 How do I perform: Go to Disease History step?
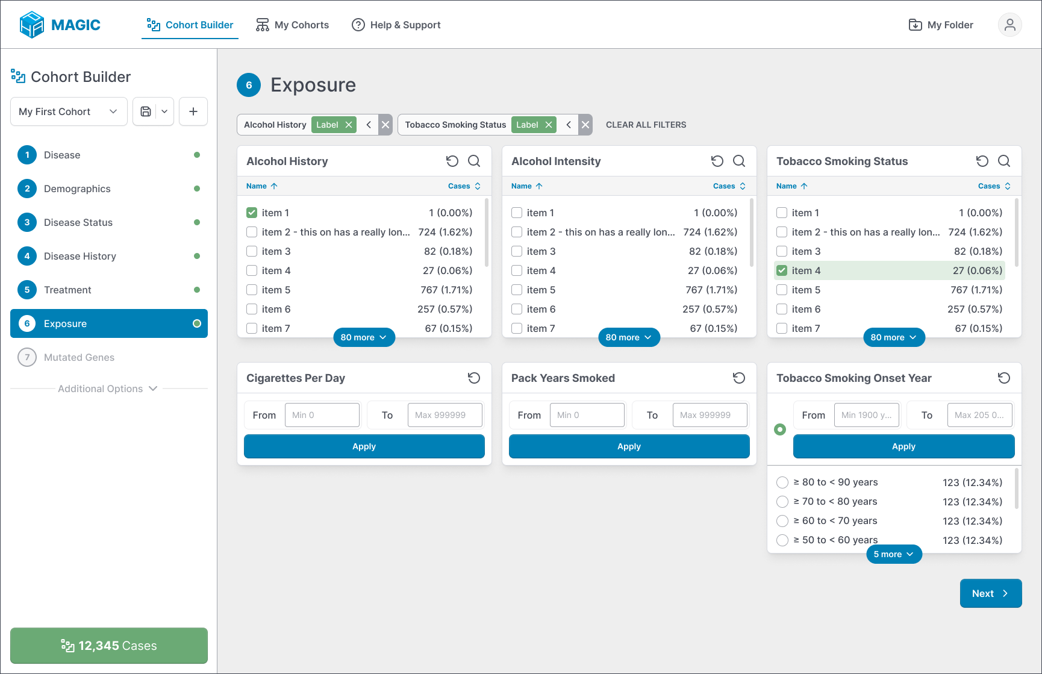pos(109,256)
